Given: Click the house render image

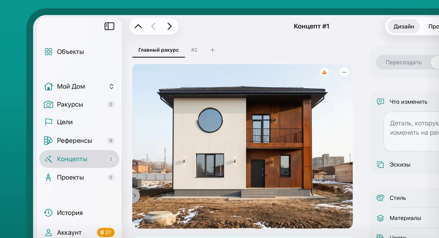Looking at the screenshot, I should (242, 146).
